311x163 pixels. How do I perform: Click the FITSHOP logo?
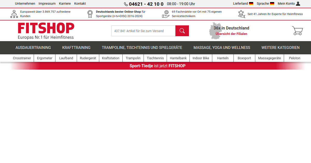[x=46, y=28]
